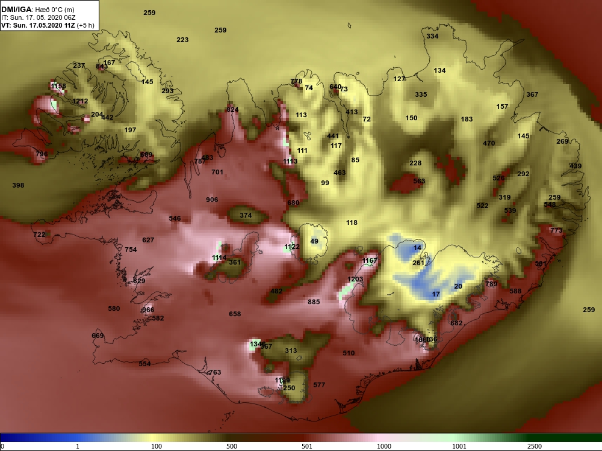Click the '885' value in the south-central area
602x451 pixels.
click(314, 302)
